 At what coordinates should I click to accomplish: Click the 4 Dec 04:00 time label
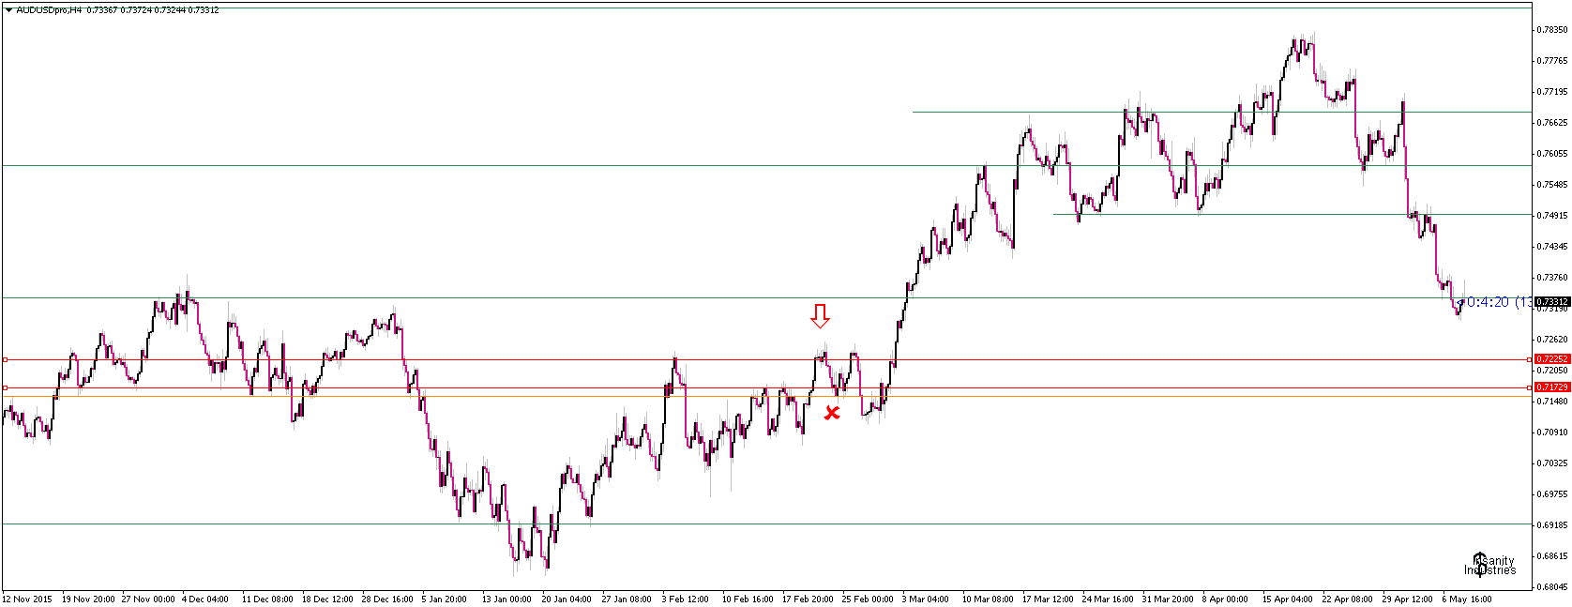tap(204, 599)
